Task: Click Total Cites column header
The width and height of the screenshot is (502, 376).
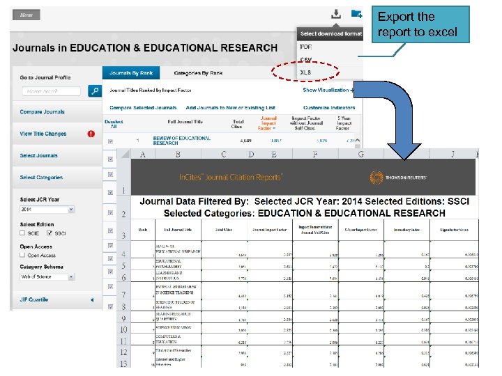Action: [x=238, y=124]
